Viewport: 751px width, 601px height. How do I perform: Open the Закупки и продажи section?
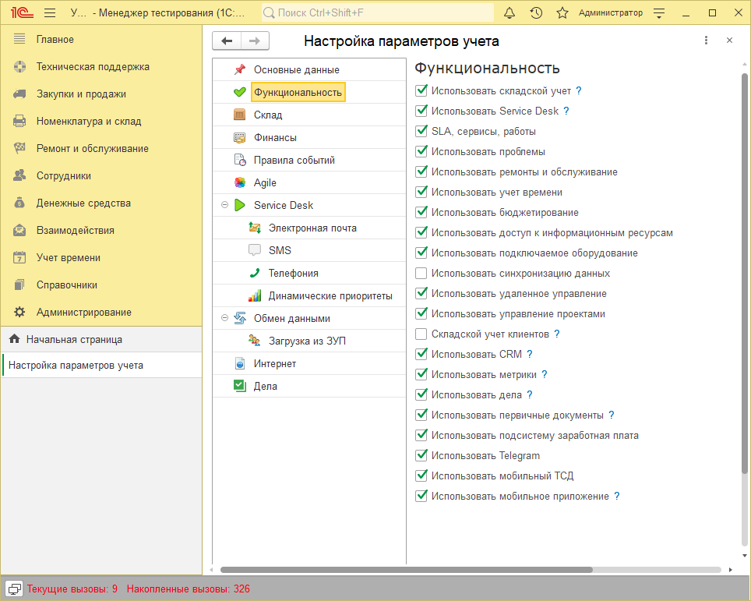(81, 94)
